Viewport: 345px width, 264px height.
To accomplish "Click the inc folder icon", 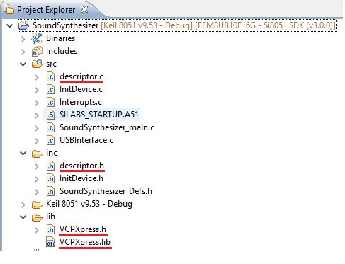I will (37, 154).
